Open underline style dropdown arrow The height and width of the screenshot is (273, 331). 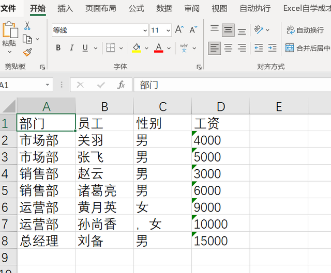click(x=96, y=48)
